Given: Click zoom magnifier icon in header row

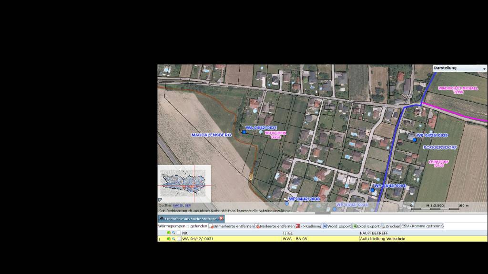Looking at the screenshot, I should (173, 233).
